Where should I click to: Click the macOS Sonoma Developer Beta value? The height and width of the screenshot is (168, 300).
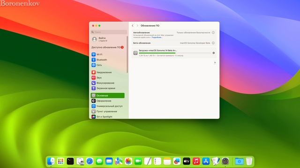tap(195, 43)
